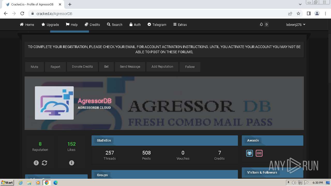Click the Groups panel header

pyautogui.click(x=165, y=175)
